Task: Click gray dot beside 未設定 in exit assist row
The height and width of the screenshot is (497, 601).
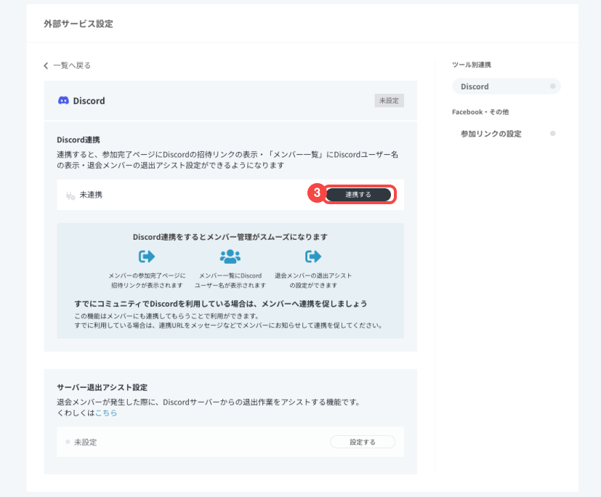Action: click(x=68, y=442)
